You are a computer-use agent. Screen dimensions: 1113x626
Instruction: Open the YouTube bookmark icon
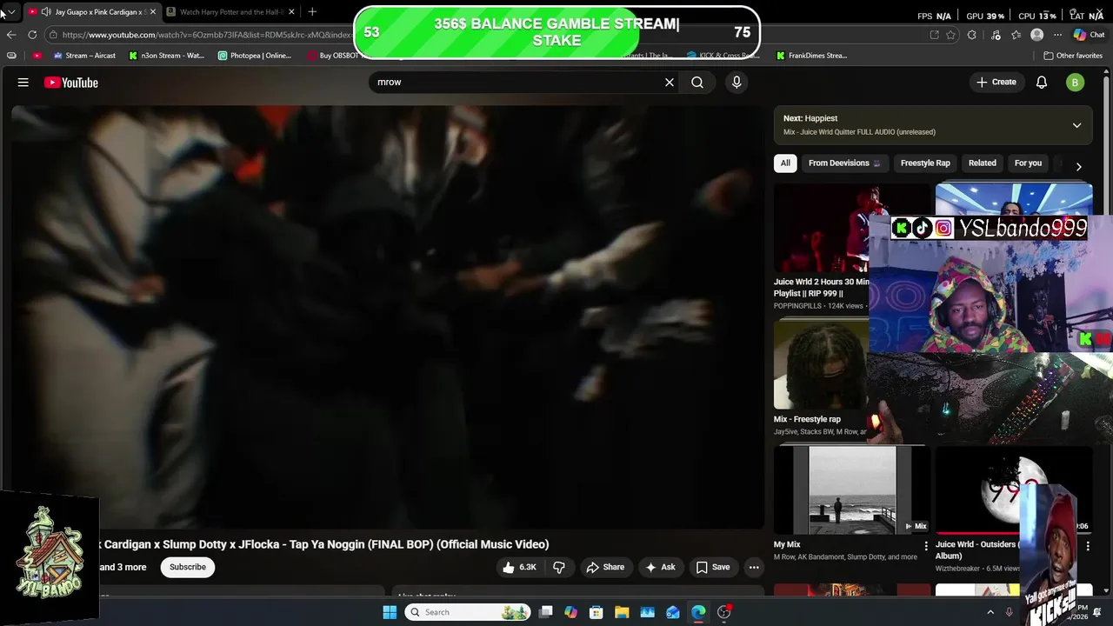point(37,56)
